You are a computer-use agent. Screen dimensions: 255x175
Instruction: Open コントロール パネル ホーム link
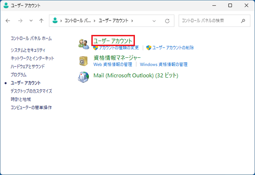click(31, 38)
